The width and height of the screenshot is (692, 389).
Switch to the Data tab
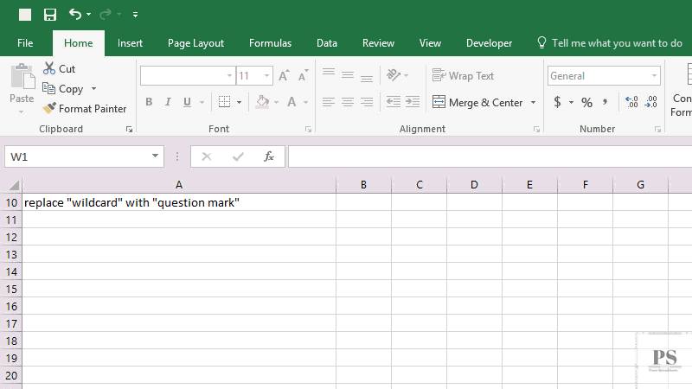[327, 43]
